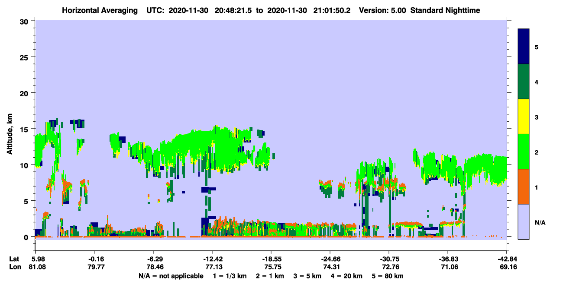563x288 pixels.
Task: Click the color bar label '2'
Action: pyautogui.click(x=537, y=152)
